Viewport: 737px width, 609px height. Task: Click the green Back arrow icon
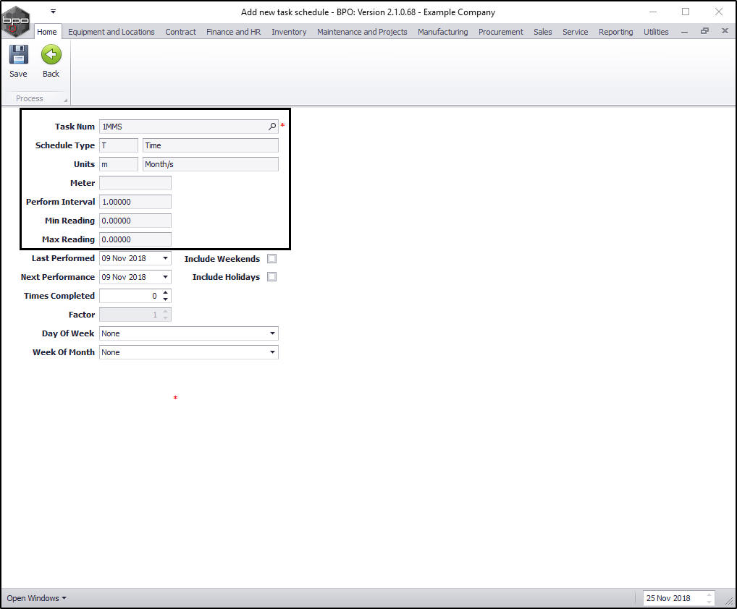coord(51,54)
